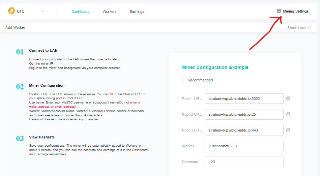Select the Pool 3 URL field
This screenshot has width=320, height=176.
pyautogui.click(x=244, y=130)
